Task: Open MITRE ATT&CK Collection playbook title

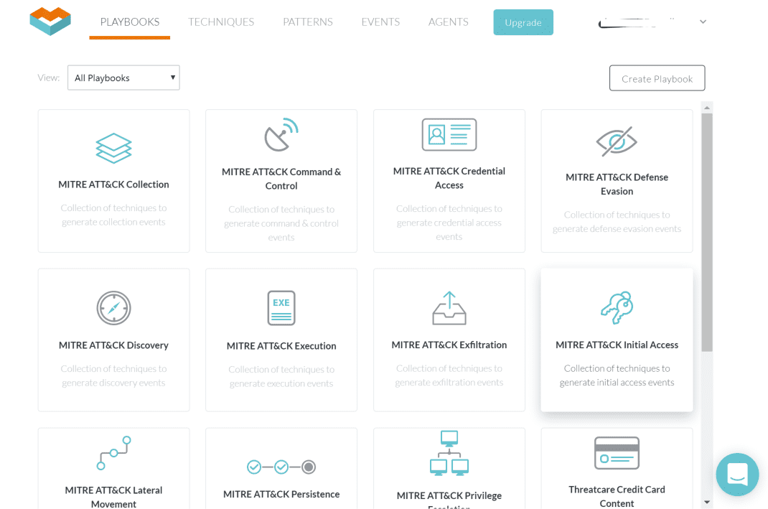Action: [x=113, y=185]
